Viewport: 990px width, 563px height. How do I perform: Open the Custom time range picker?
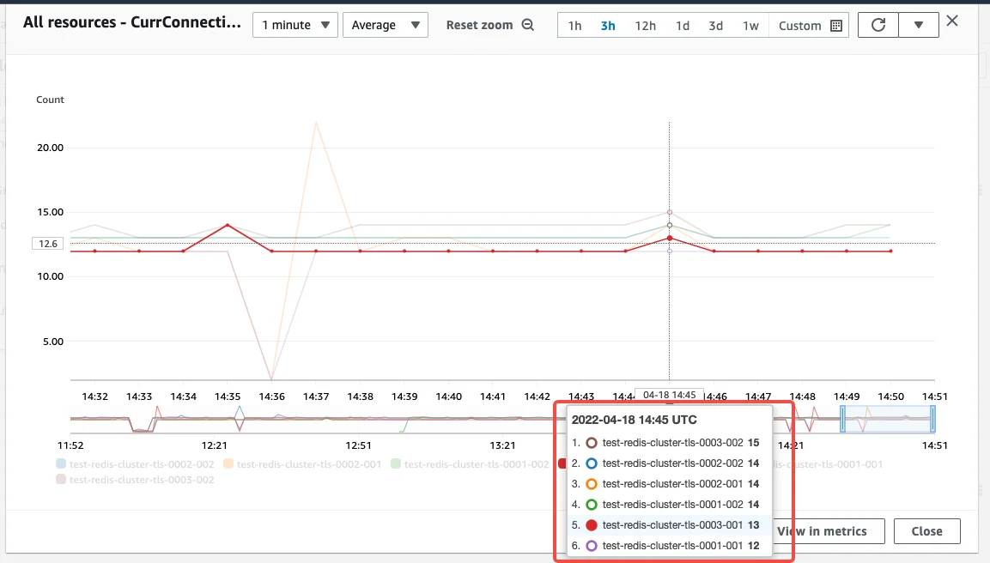[x=809, y=26]
